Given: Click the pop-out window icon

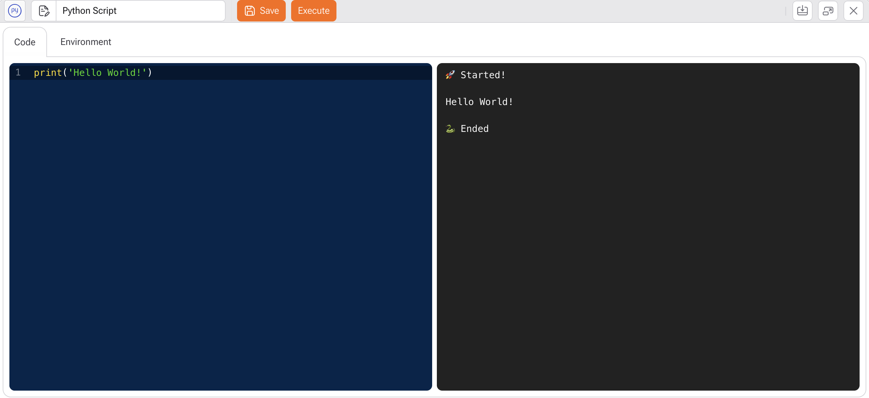Looking at the screenshot, I should coord(827,11).
